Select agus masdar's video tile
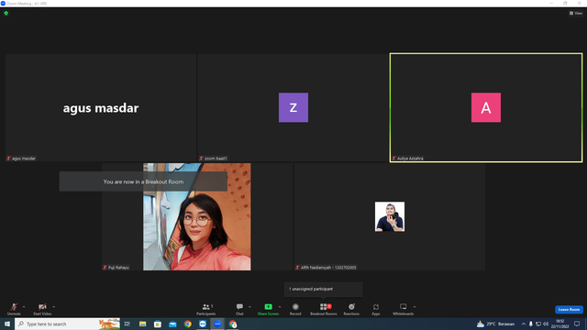The height and width of the screenshot is (330, 587). pyautogui.click(x=101, y=108)
